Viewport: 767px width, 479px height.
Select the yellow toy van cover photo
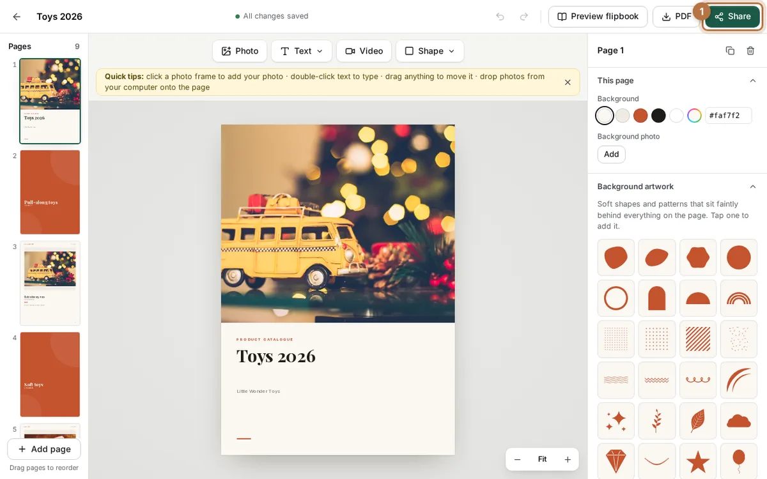(337, 224)
